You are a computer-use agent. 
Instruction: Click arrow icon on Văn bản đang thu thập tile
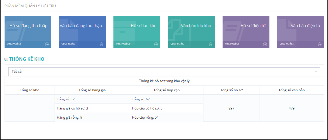pos(101,44)
